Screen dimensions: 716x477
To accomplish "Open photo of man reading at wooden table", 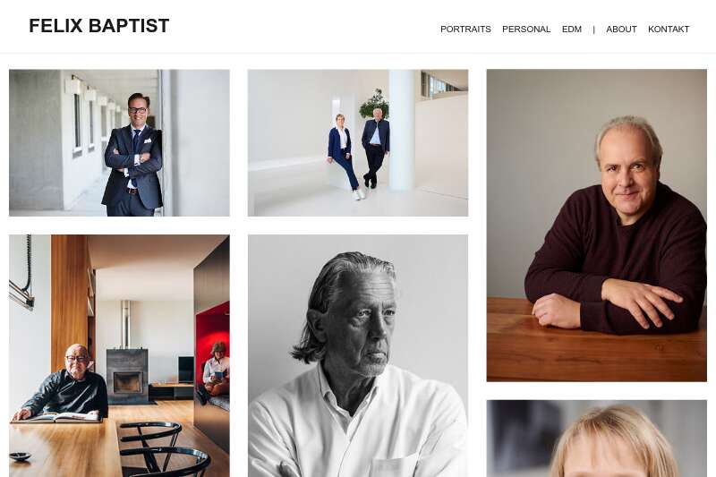I will point(119,356).
